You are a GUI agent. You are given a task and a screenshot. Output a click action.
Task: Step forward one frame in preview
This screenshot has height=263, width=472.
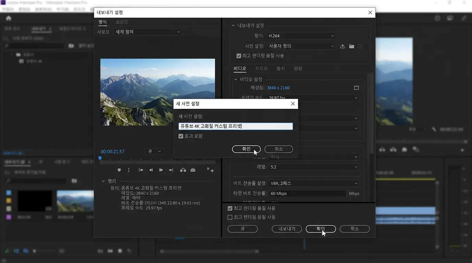pyautogui.click(x=161, y=170)
